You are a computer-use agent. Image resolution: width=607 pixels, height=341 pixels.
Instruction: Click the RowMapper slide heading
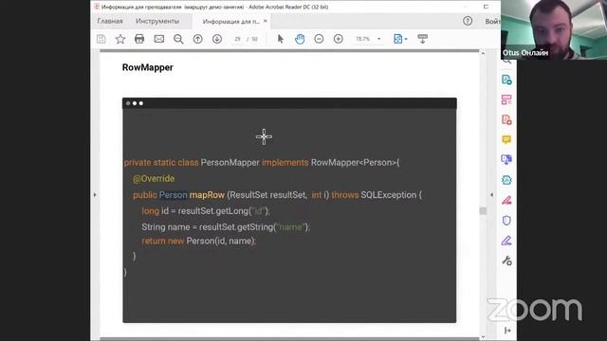pos(148,67)
